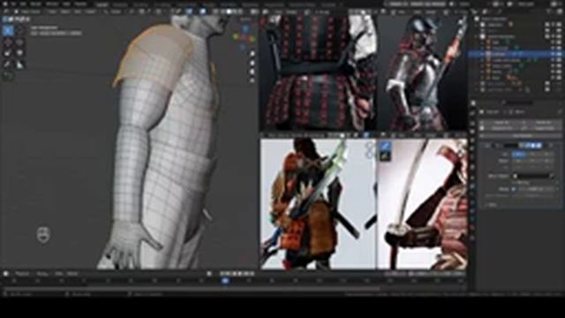Select the Cursor tool

tap(20, 30)
